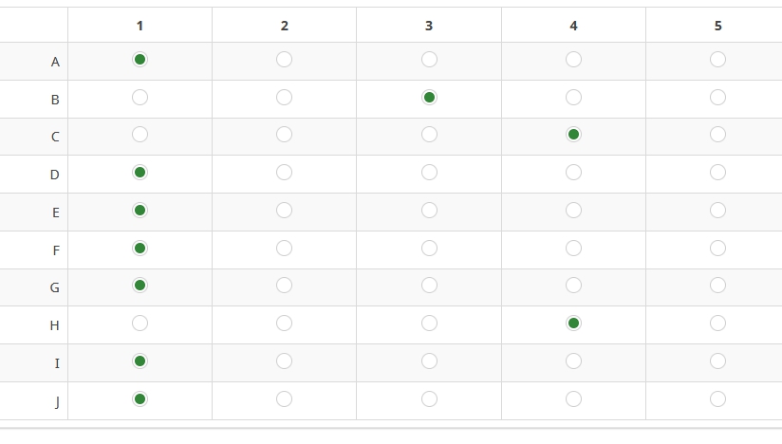Select option 2 for row A
This screenshot has height=444, width=782.
tap(284, 60)
